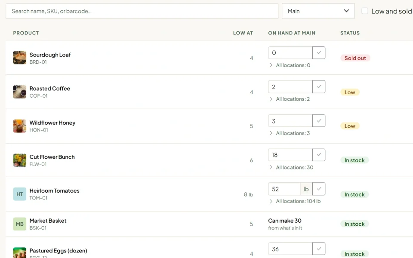This screenshot has width=413, height=258.
Task: Click the Sourdough Loaf product name
Action: [x=50, y=55]
